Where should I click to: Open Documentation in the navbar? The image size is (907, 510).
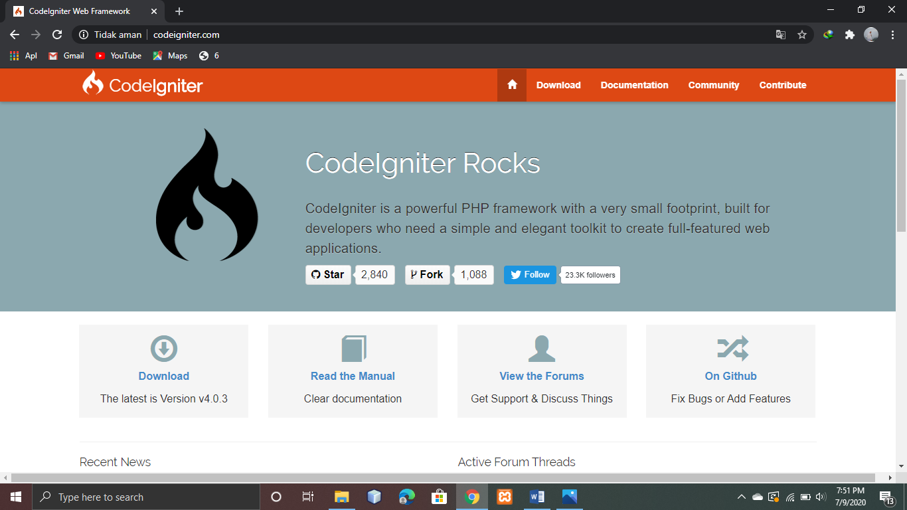[x=635, y=85]
